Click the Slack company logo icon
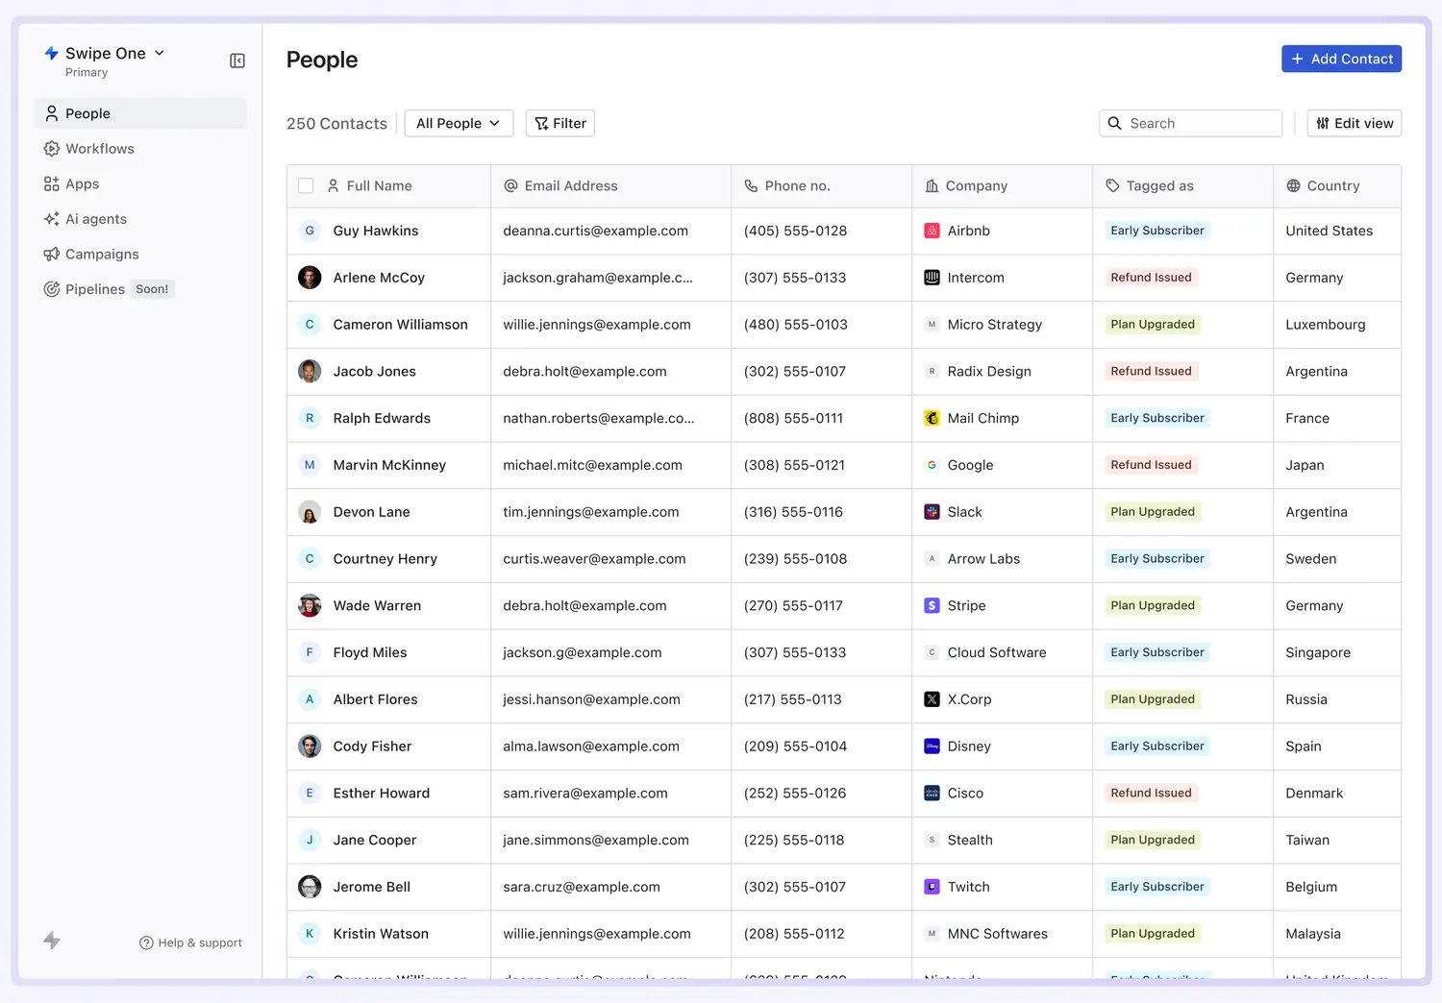 pyautogui.click(x=932, y=512)
